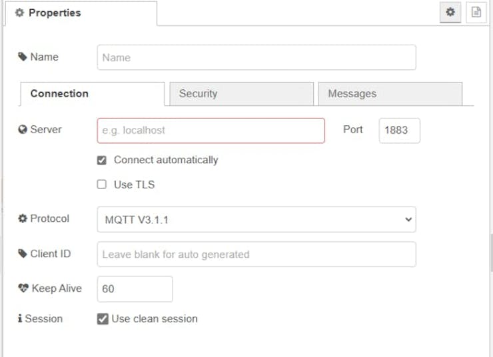Screen dimensions: 493x357
Task: Select the Connection tab
Action: click(93, 94)
